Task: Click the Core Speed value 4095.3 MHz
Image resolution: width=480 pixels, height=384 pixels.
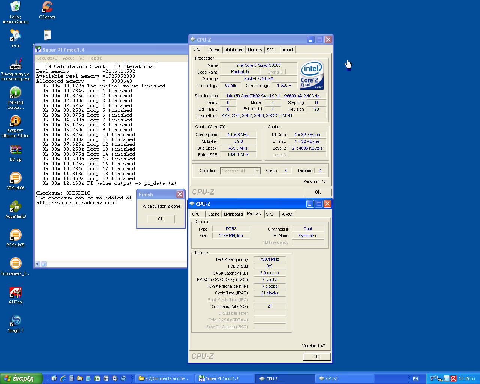Action: point(238,135)
